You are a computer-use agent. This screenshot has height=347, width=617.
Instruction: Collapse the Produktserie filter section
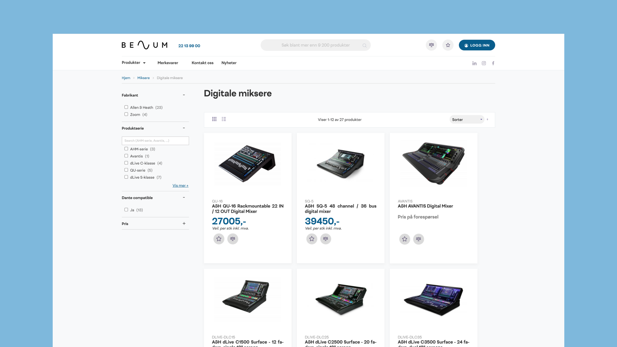[184, 128]
